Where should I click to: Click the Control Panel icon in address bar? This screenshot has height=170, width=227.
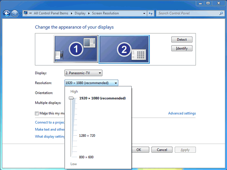pyautogui.click(x=26, y=13)
